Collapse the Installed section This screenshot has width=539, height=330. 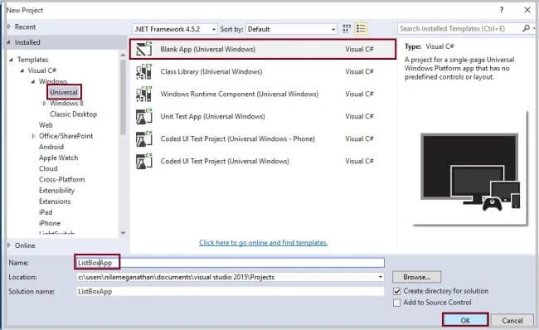tap(8, 42)
